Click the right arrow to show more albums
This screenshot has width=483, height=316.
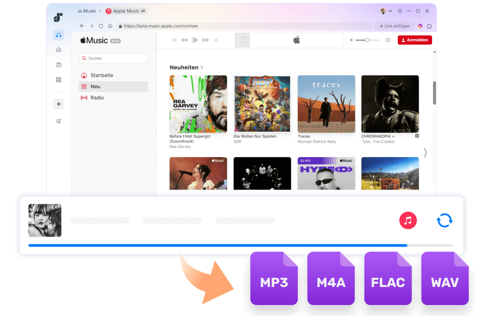click(425, 153)
